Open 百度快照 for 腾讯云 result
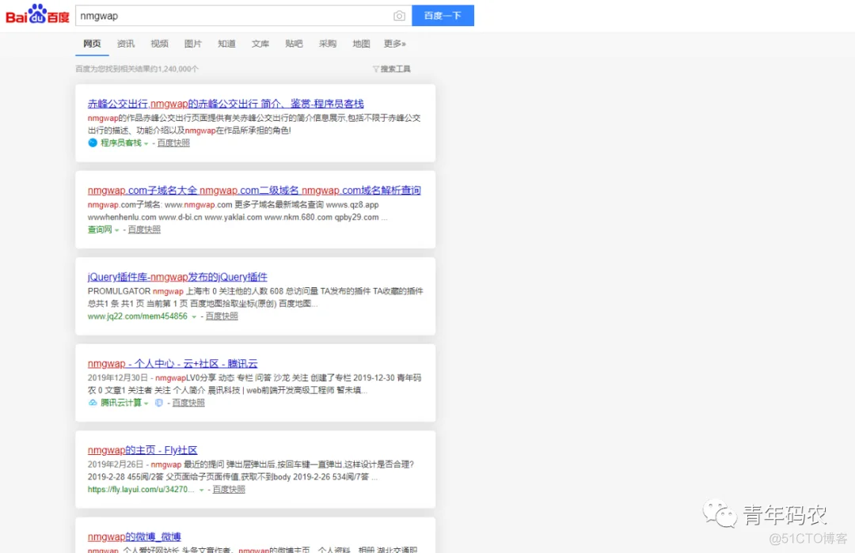 [188, 403]
